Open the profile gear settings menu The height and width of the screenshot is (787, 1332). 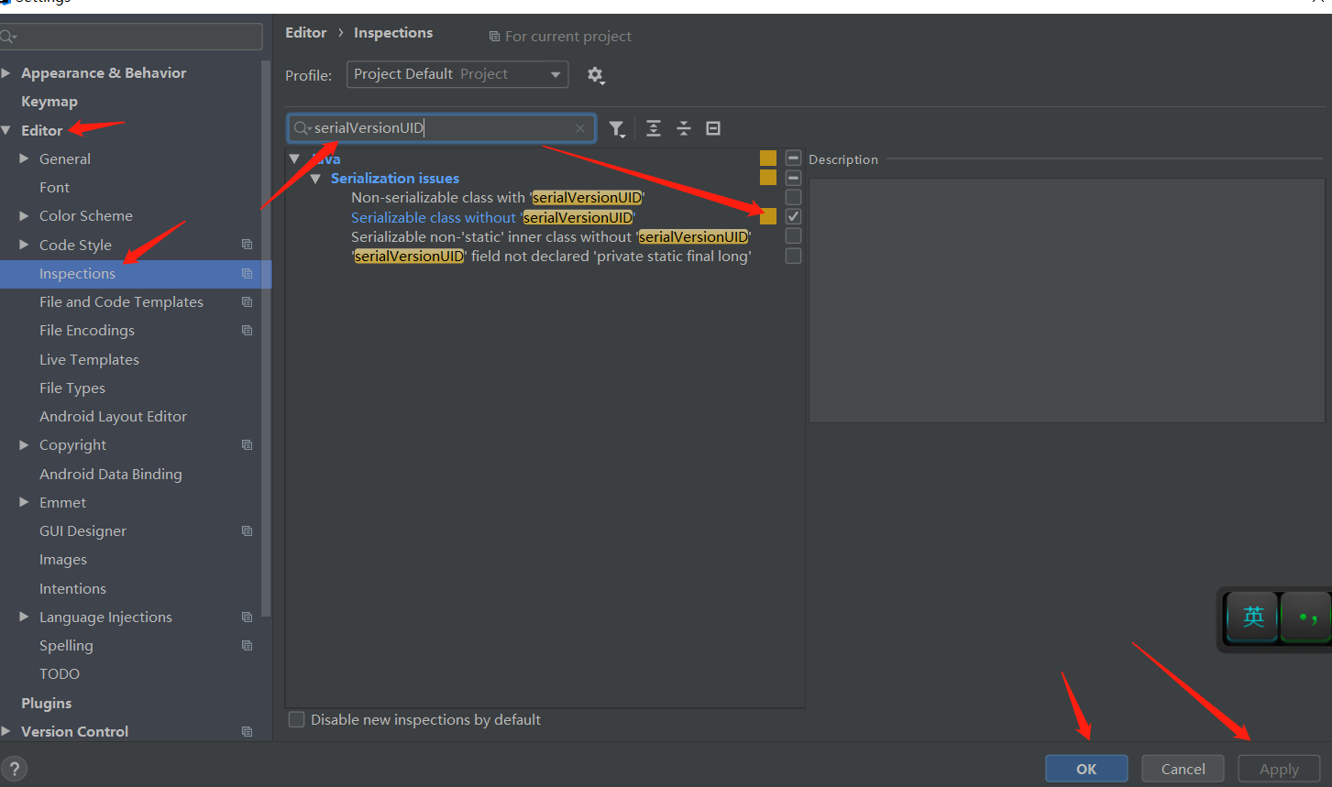pos(596,75)
